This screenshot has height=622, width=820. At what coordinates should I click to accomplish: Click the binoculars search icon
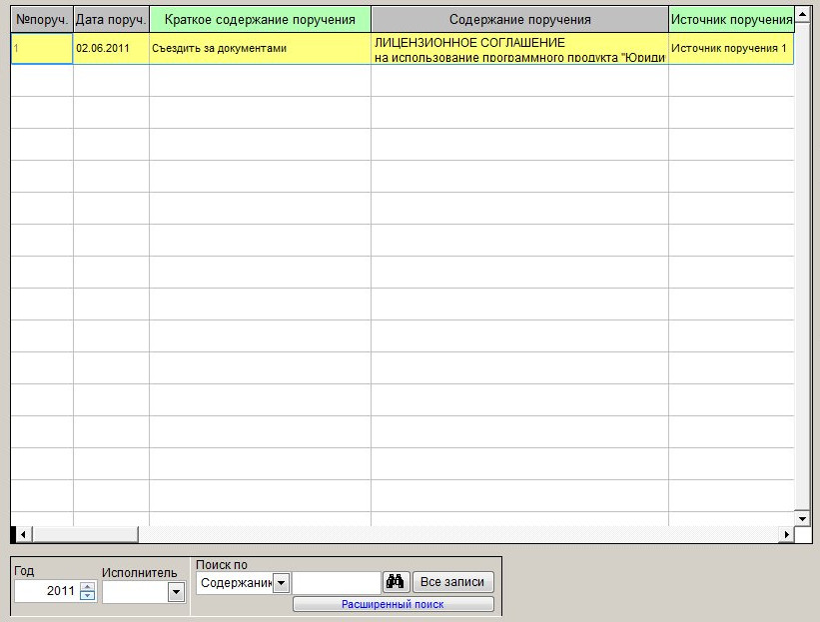[x=396, y=582]
